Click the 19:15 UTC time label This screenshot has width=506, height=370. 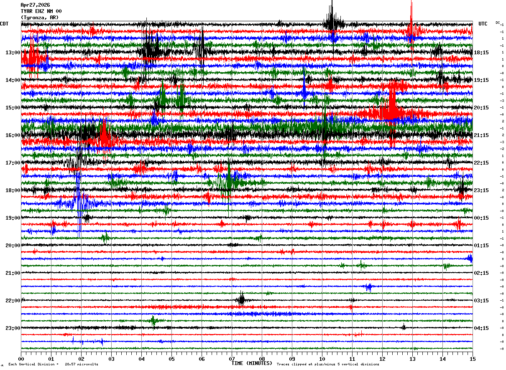point(481,80)
